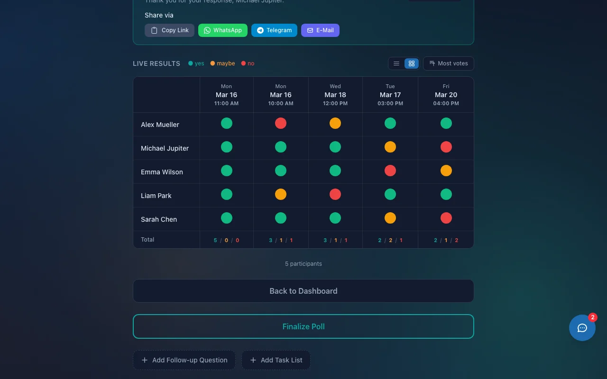Click Michael Jupiter's green vote for Mar 18
607x379 pixels.
pyautogui.click(x=335, y=147)
